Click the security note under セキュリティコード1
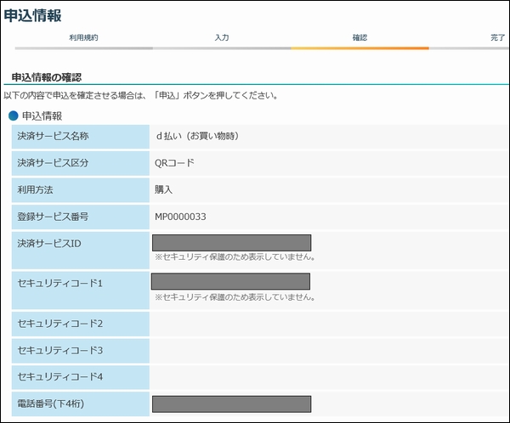 235,297
